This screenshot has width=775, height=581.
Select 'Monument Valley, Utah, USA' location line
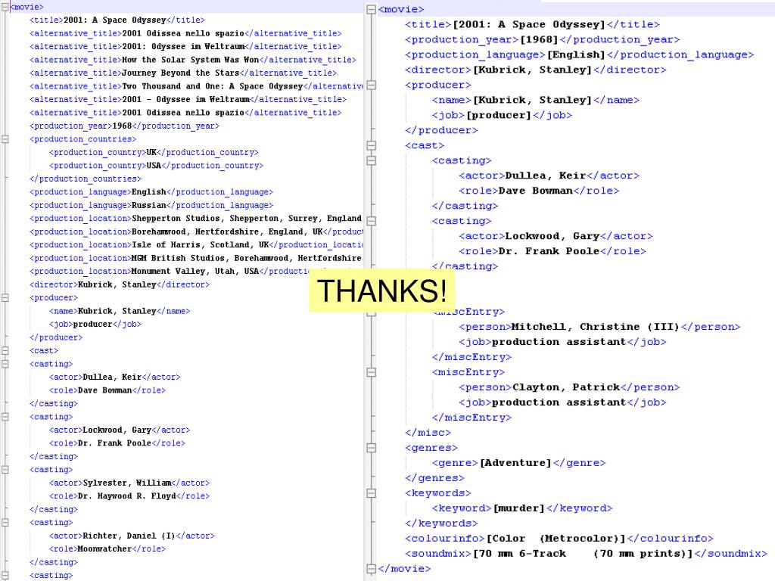click(x=169, y=272)
